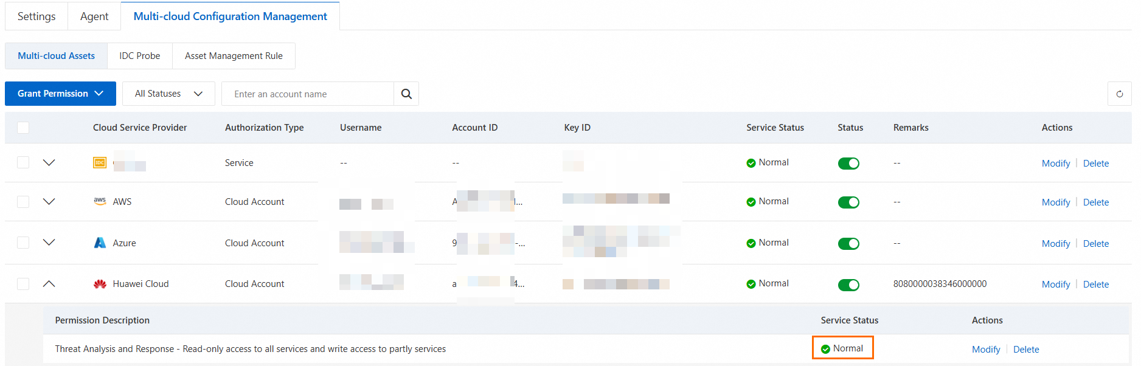Click the IDC provider icon
The width and height of the screenshot is (1141, 366).
click(100, 162)
